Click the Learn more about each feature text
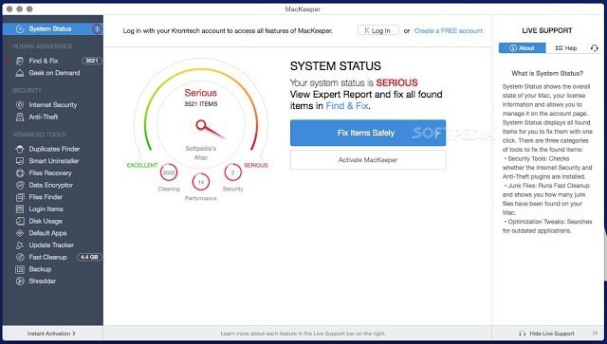The height and width of the screenshot is (344, 607). (303, 334)
